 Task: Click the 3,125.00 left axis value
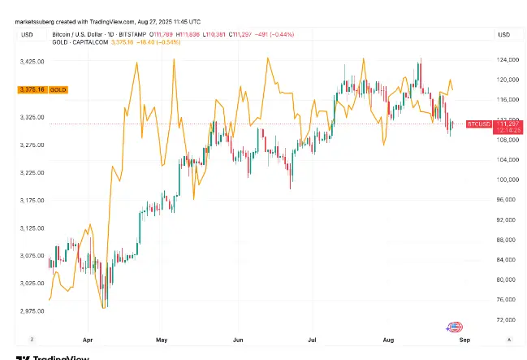pyautogui.click(x=32, y=228)
